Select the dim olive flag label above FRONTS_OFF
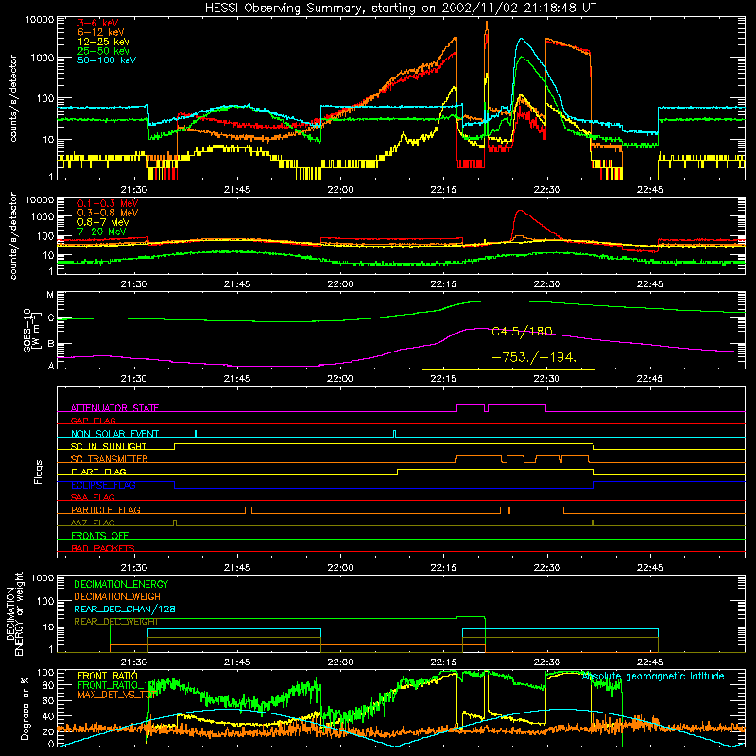This screenshot has height=756, width=756. [x=93, y=523]
